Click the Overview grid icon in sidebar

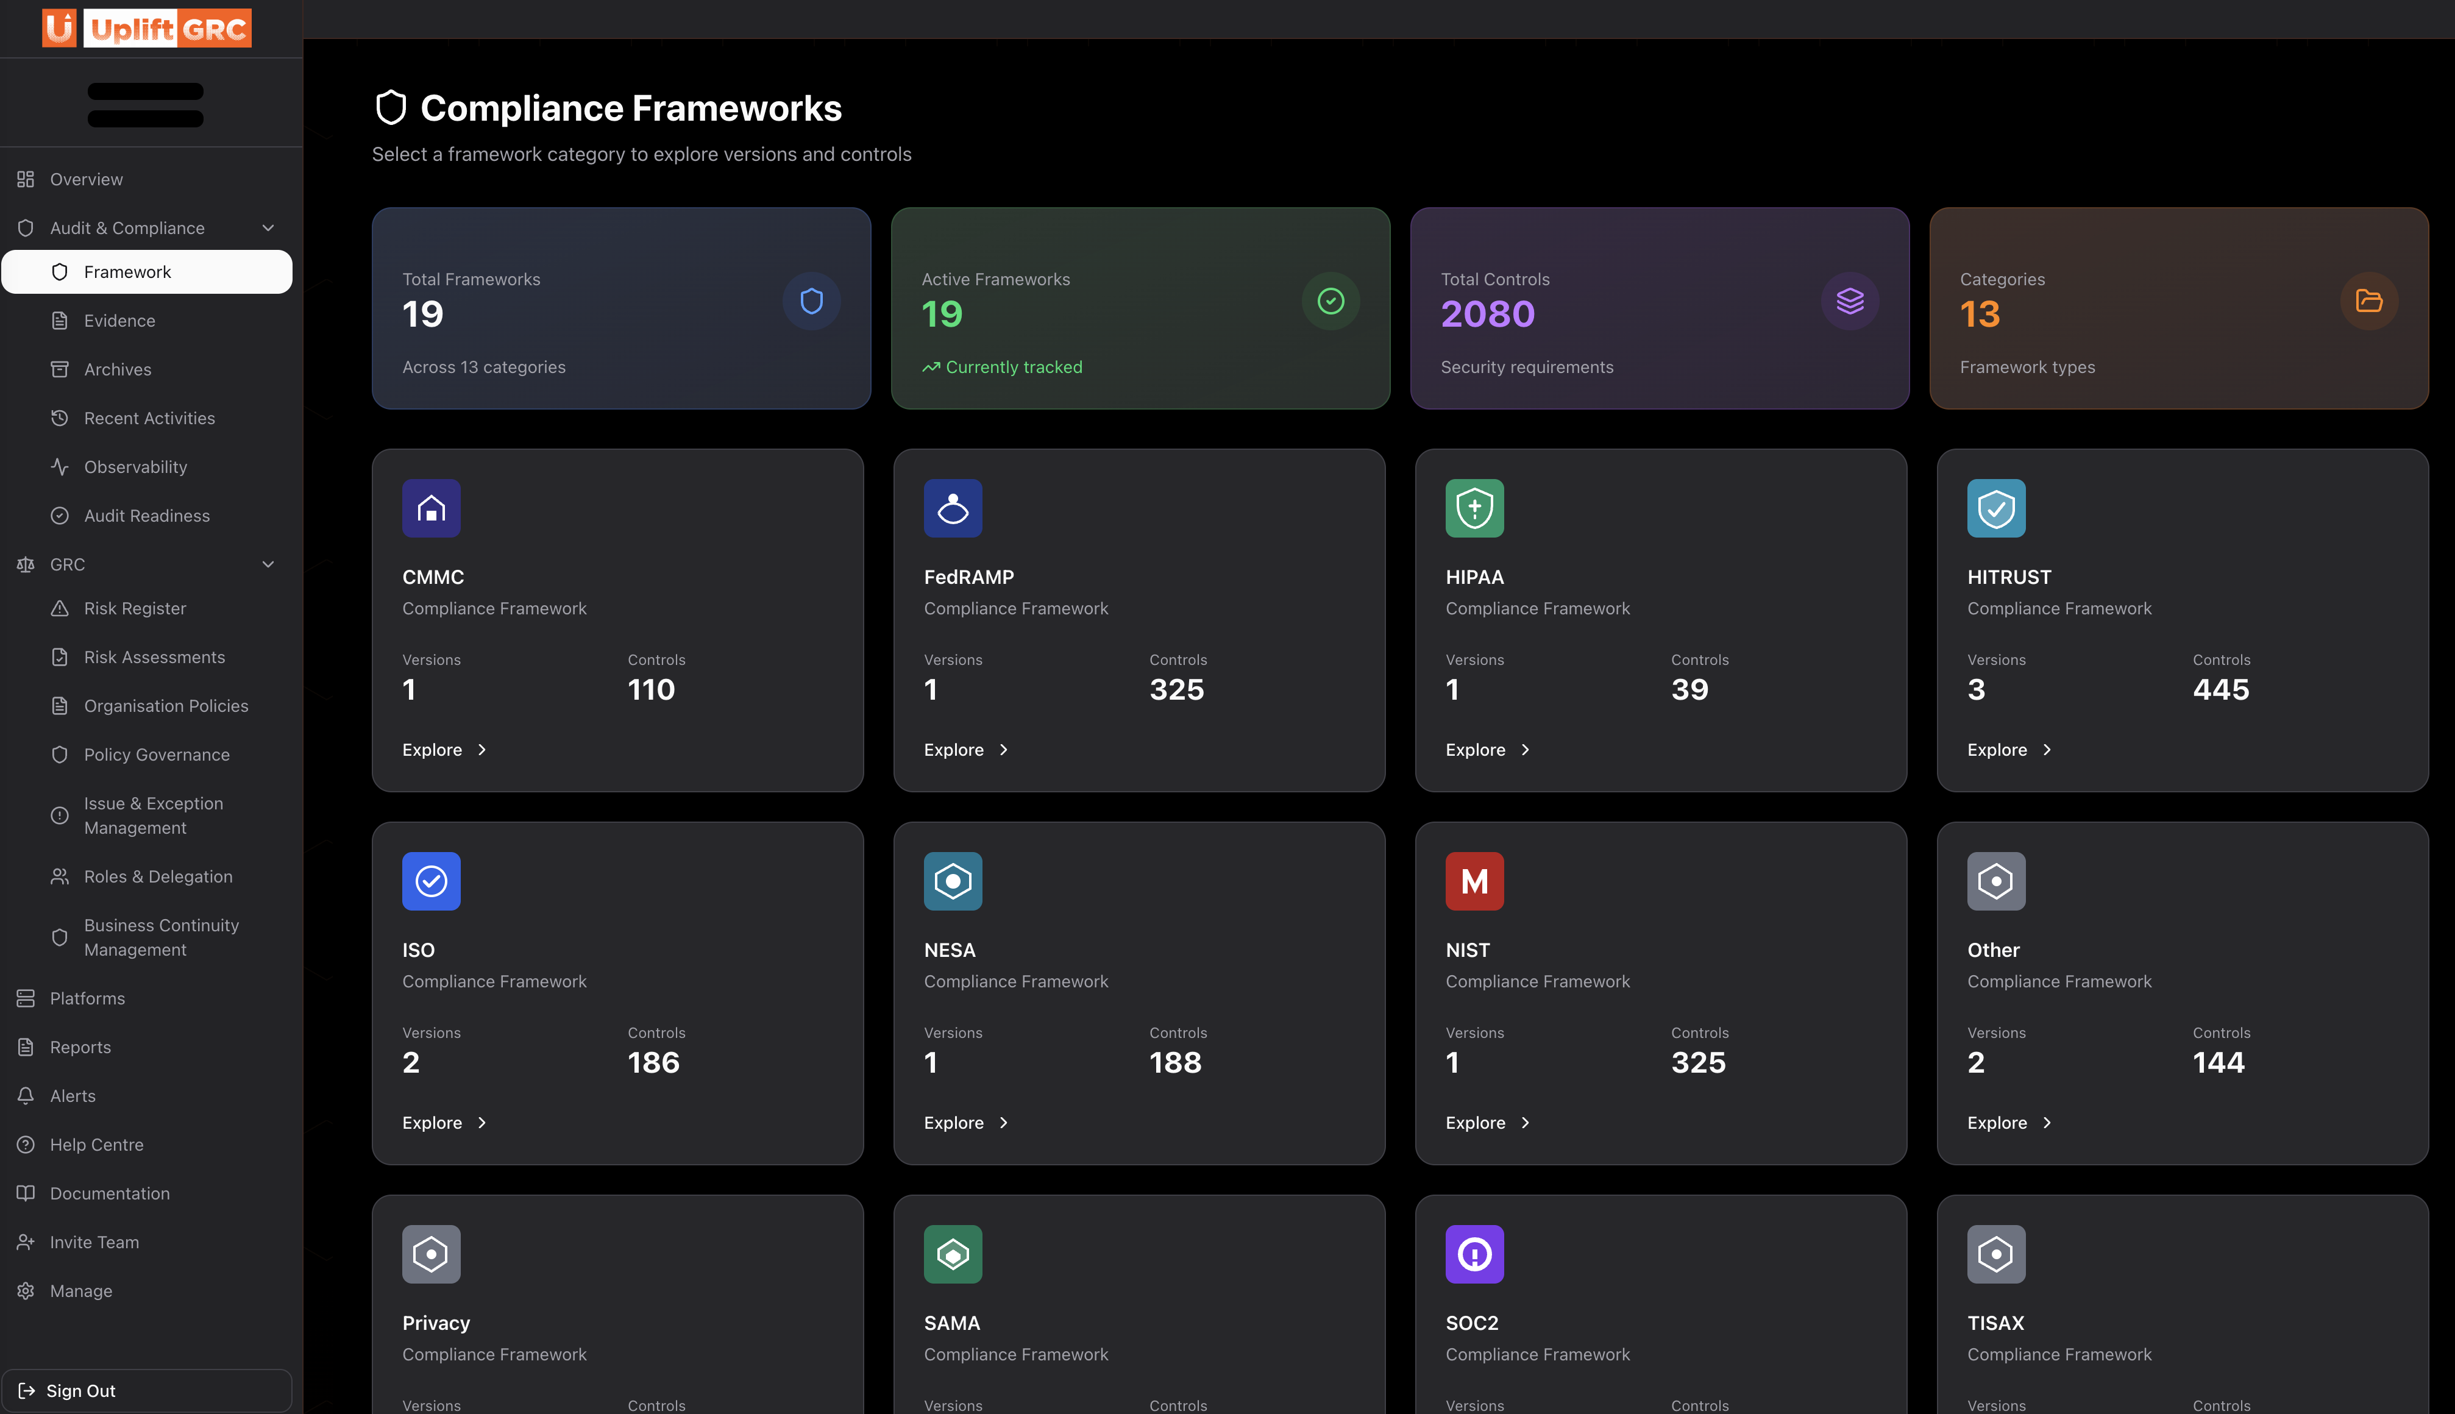[25, 179]
